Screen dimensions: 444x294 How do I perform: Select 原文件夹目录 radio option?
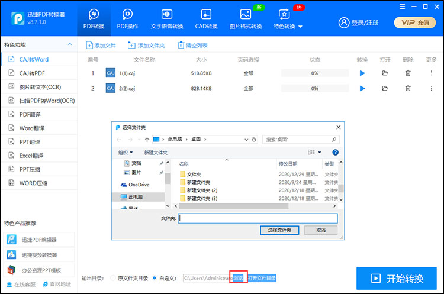pyautogui.click(x=113, y=278)
